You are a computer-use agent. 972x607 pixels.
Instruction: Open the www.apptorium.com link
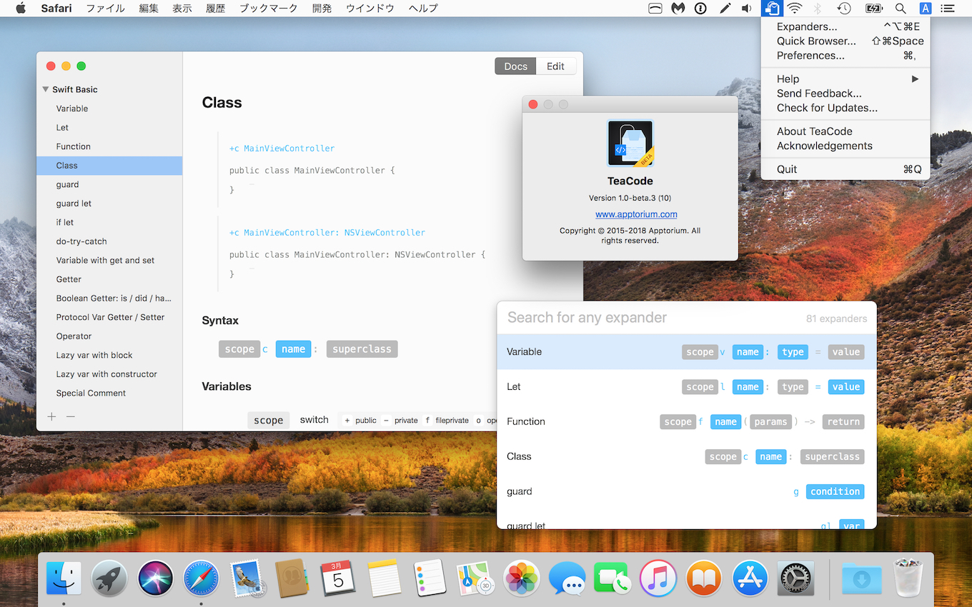point(636,214)
